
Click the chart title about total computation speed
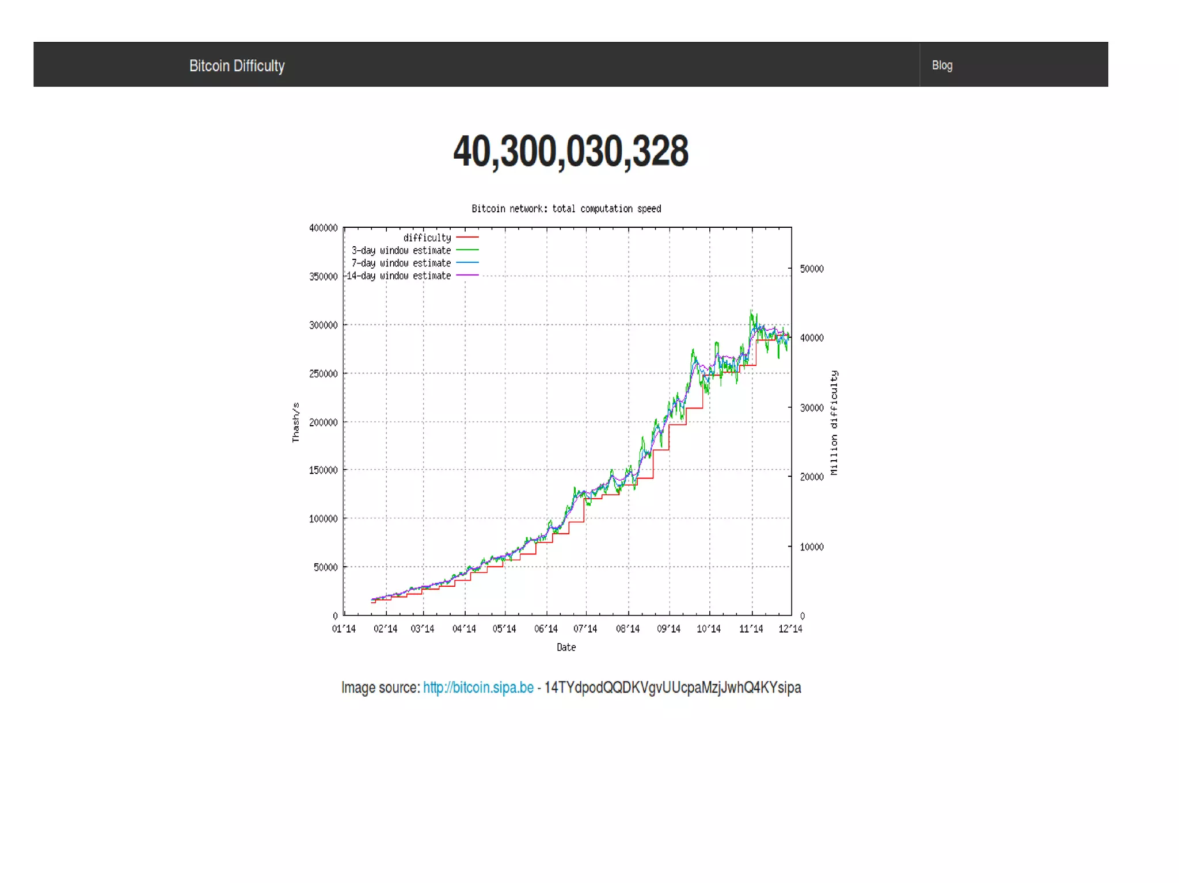(x=566, y=209)
